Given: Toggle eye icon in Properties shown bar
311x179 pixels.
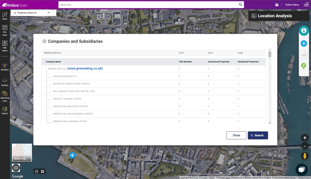Looking at the screenshot, I should point(48,13).
